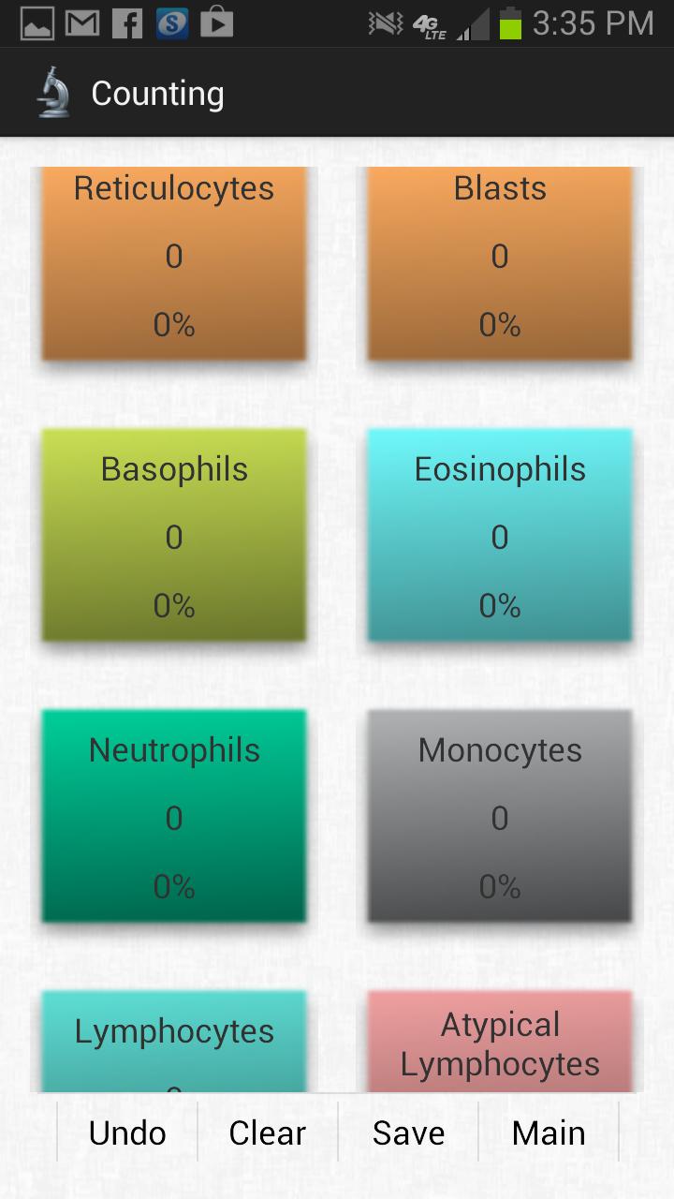674x1199 pixels.
Task: Add one to Eosinophils count
Action: [500, 536]
